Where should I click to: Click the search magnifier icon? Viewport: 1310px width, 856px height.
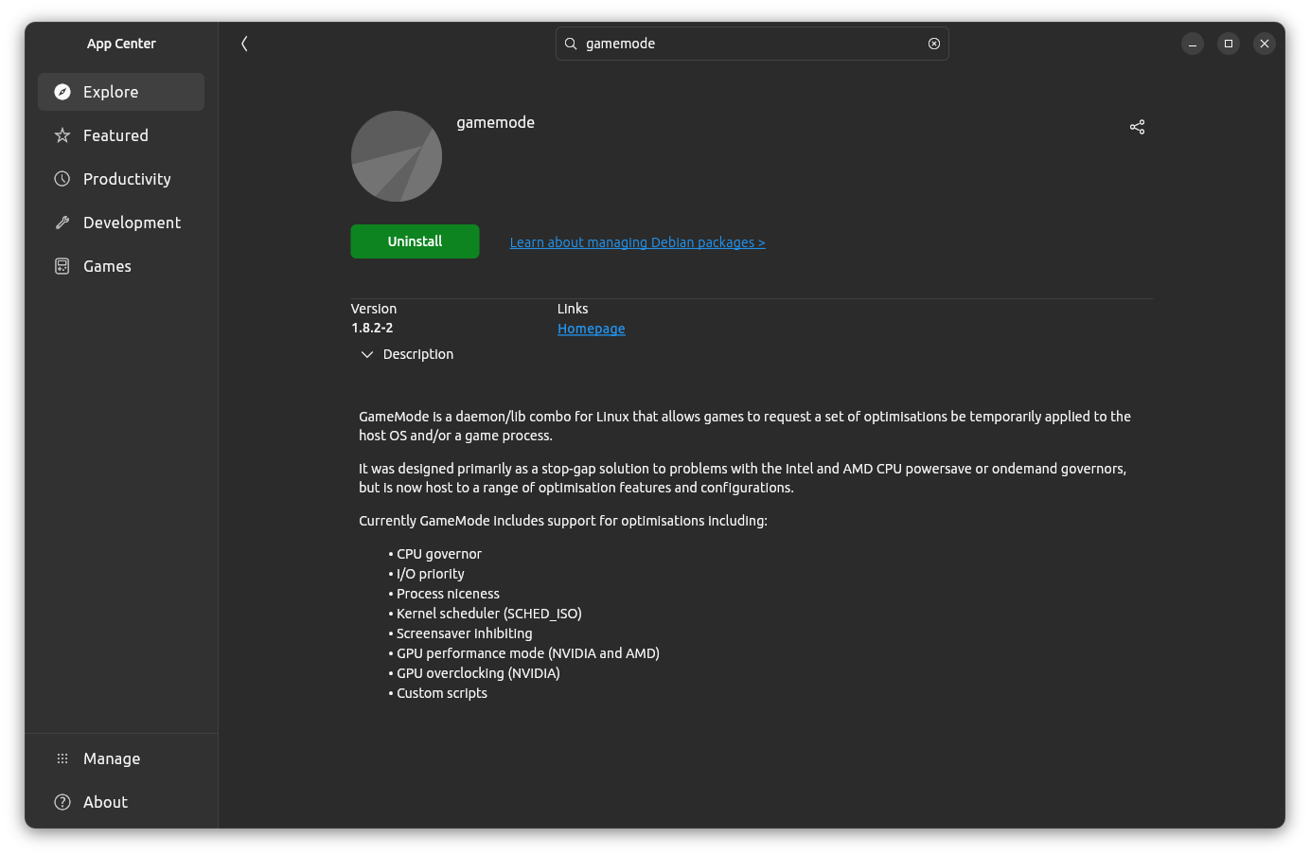(570, 44)
